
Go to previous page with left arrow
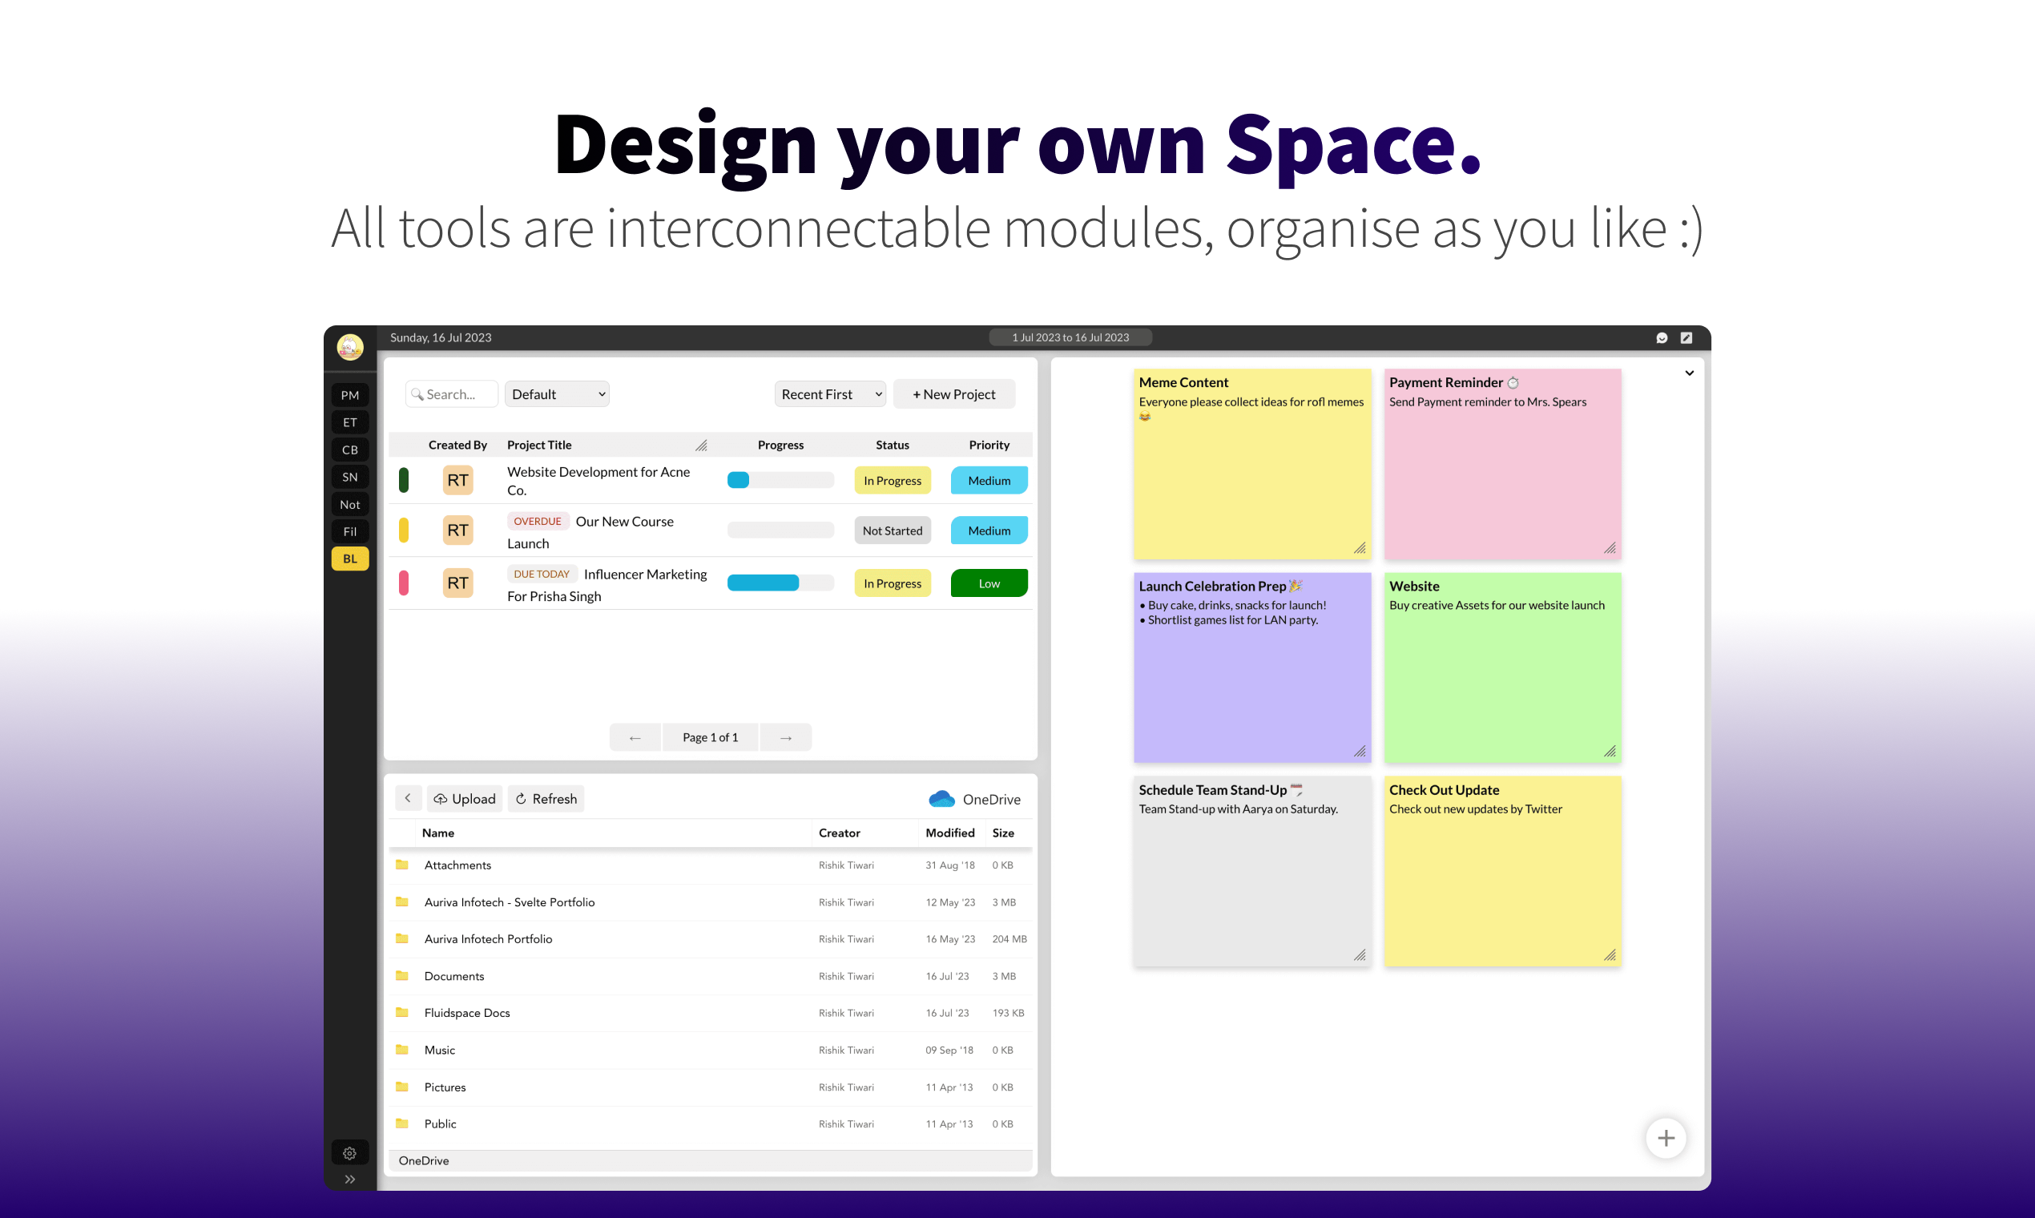click(635, 737)
